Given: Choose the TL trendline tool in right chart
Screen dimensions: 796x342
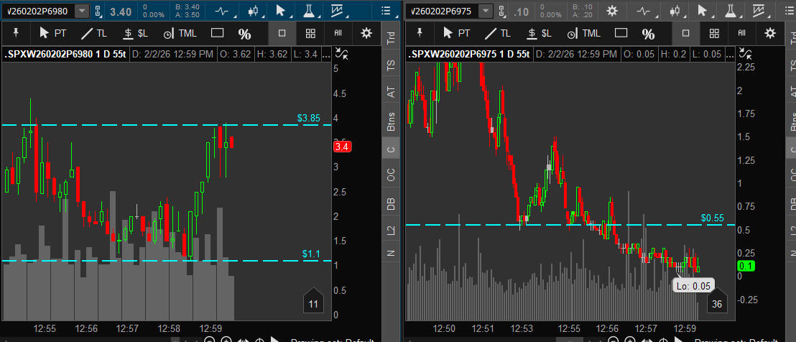Looking at the screenshot, I should 496,33.
